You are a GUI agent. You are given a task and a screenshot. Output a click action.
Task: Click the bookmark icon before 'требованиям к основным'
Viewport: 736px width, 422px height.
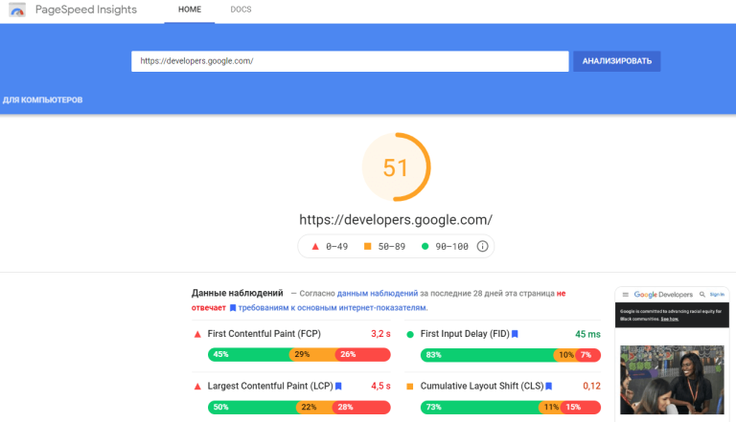tap(232, 307)
